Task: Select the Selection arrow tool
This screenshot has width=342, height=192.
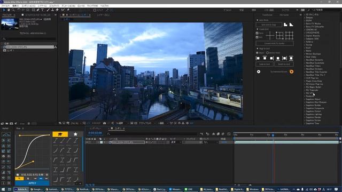Action: (x=4, y=10)
